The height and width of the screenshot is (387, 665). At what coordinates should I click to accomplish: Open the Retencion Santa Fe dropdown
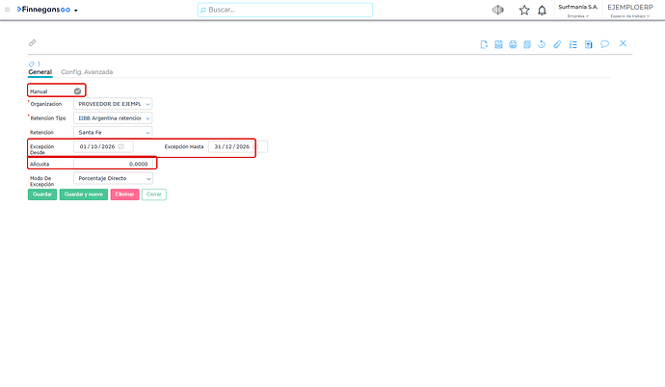point(113,133)
